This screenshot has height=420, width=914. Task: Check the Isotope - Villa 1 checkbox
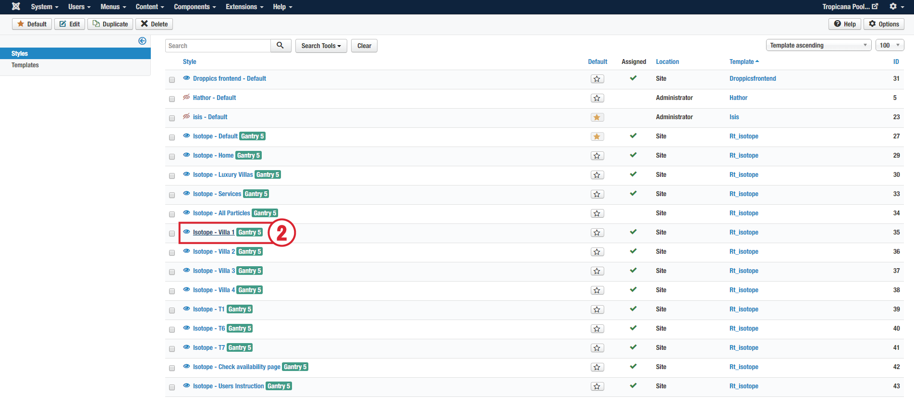[x=172, y=234]
